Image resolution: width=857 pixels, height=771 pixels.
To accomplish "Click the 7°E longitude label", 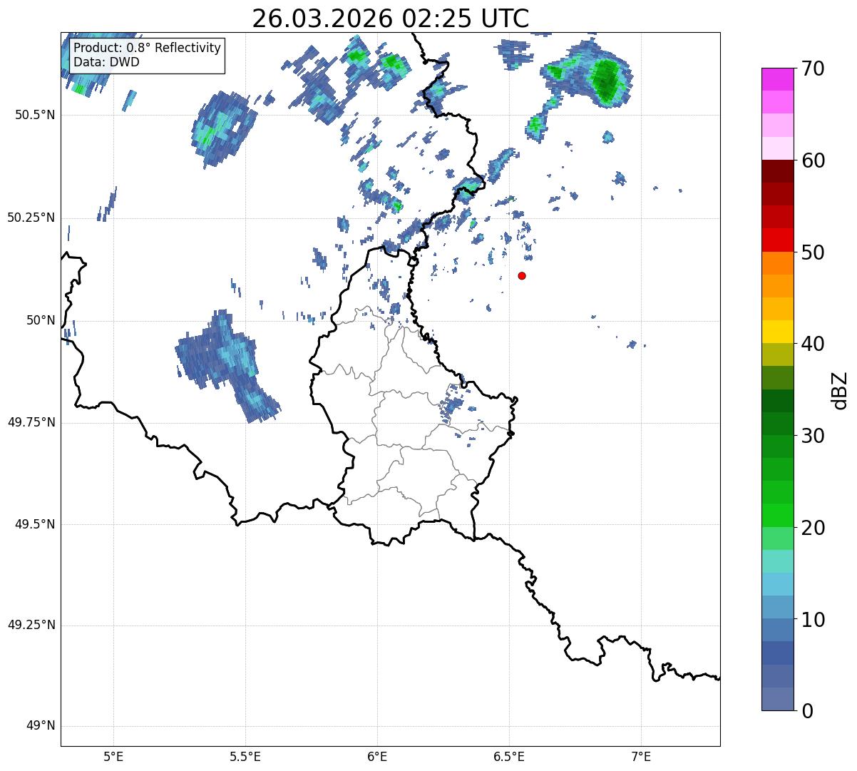I will 641,757.
